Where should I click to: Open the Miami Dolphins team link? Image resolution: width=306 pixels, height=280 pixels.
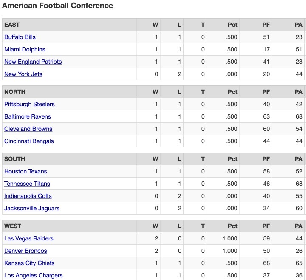[x=25, y=49]
